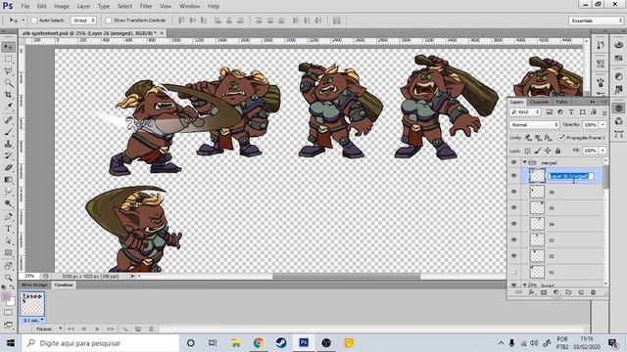Image resolution: width=627 pixels, height=352 pixels.
Task: Click the background color swatch
Action: click(x=11, y=302)
